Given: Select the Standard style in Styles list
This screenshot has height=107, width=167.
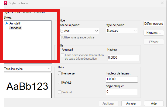Looking at the screenshot, I should 15,28.
